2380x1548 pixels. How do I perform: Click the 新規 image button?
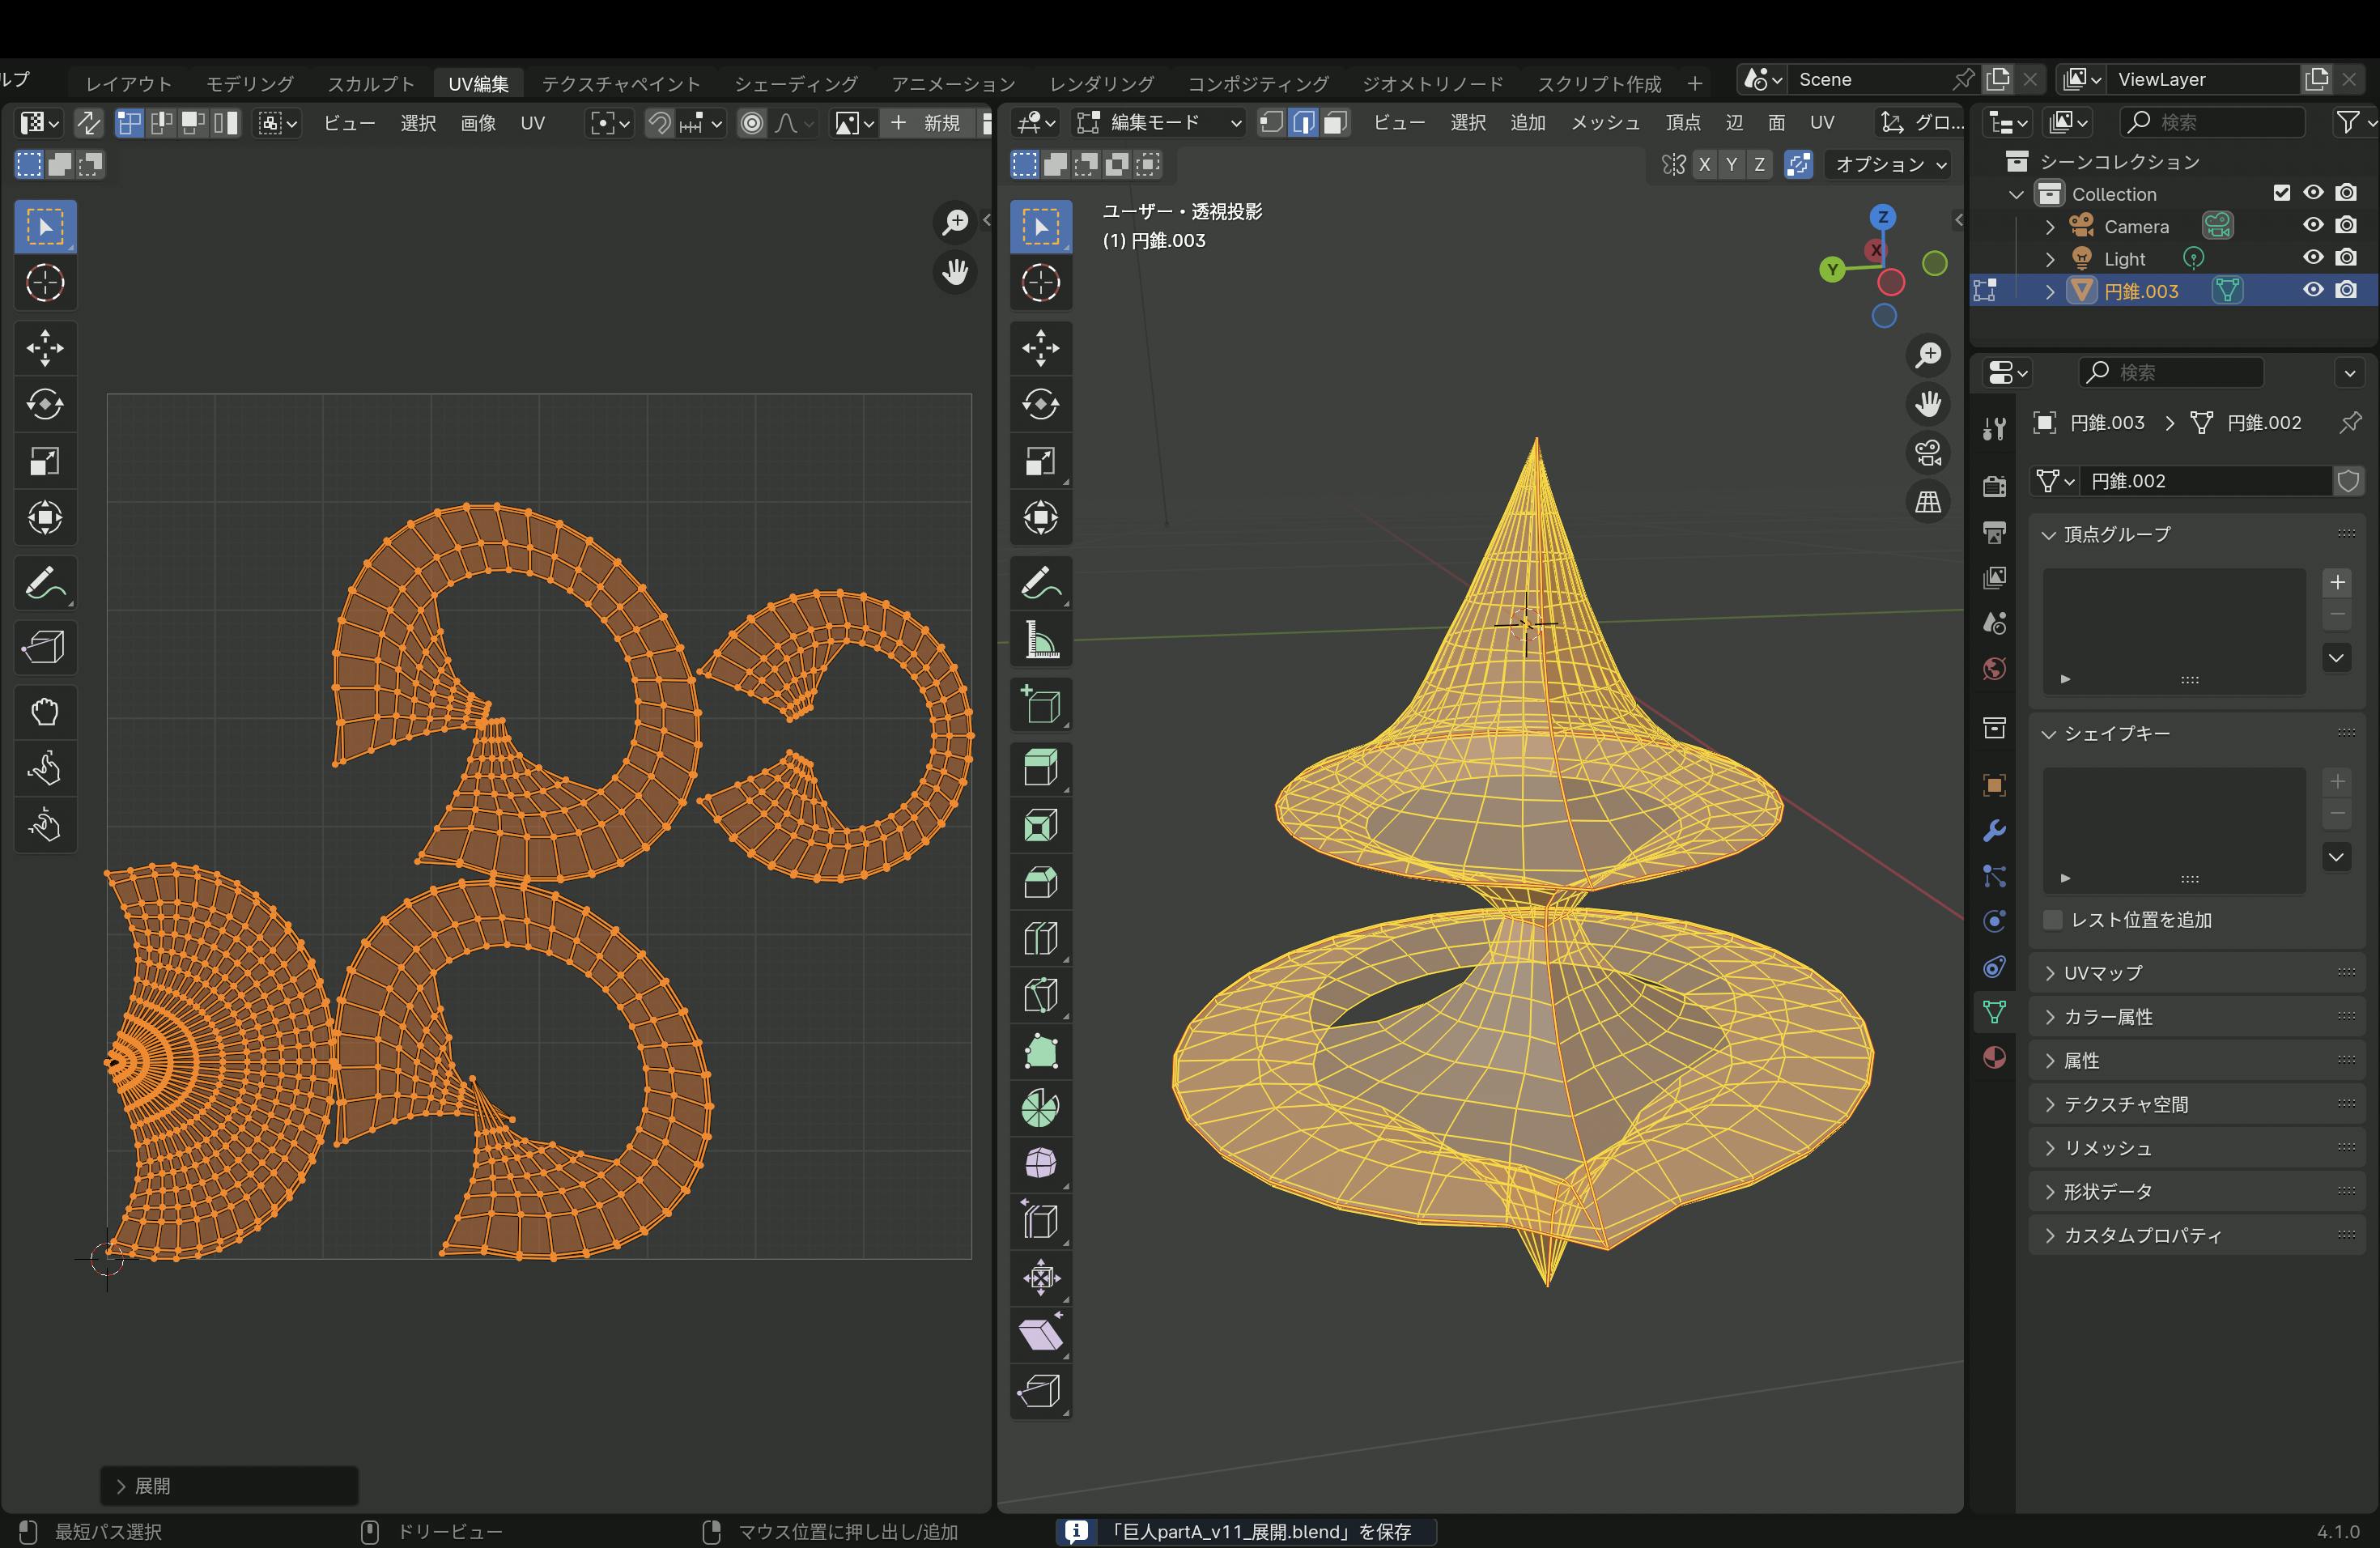927,123
